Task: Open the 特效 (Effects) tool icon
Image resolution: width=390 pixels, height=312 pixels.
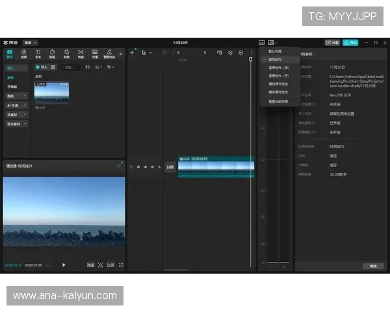Action: click(67, 53)
